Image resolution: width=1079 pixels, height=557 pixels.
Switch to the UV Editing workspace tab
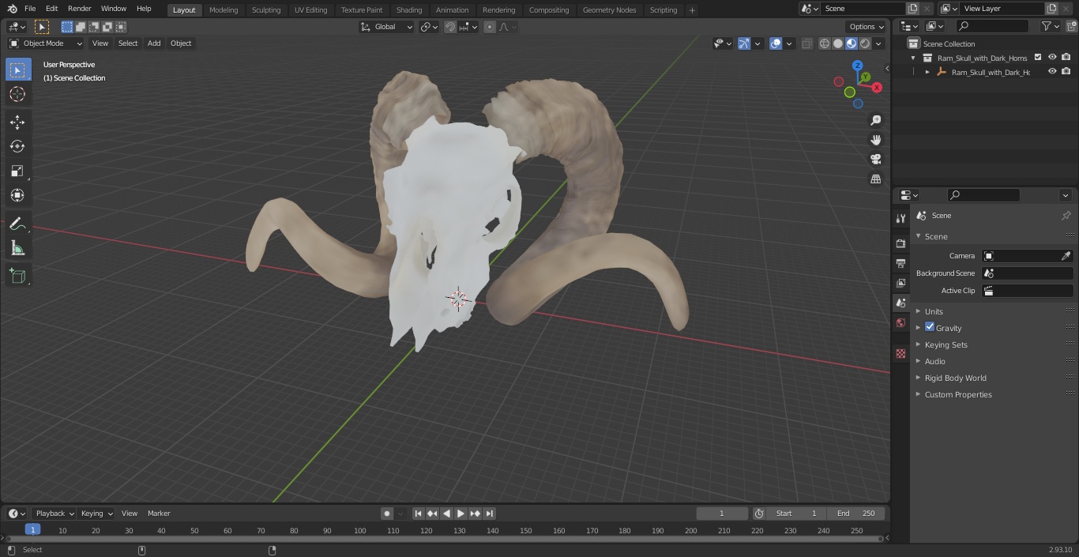coord(310,9)
